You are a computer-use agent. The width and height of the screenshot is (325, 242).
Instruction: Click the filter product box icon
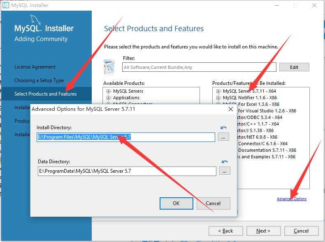(109, 67)
